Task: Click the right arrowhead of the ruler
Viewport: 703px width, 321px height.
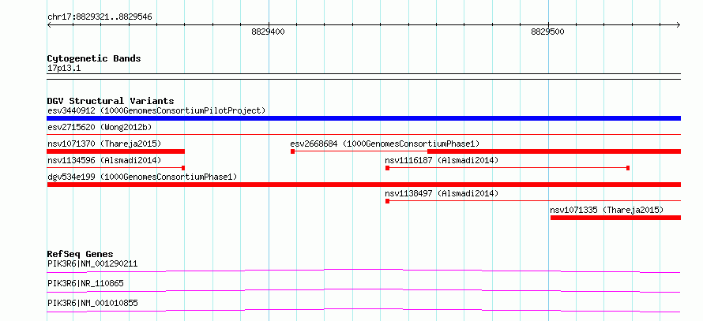Action: (678, 25)
